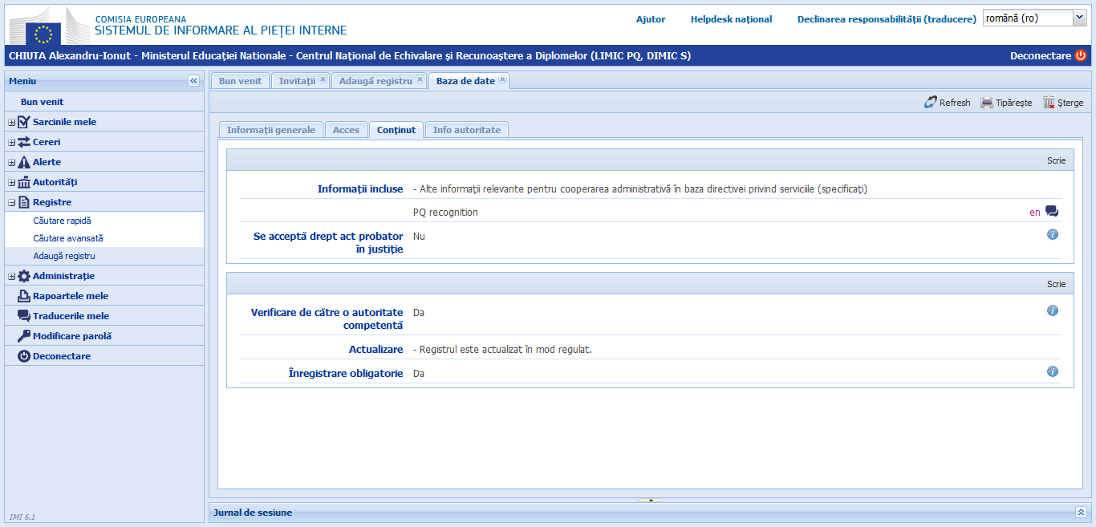Viewport: 1096px width, 527px height.
Task: Show info for Se acceptă drept act probator
Action: click(1053, 234)
